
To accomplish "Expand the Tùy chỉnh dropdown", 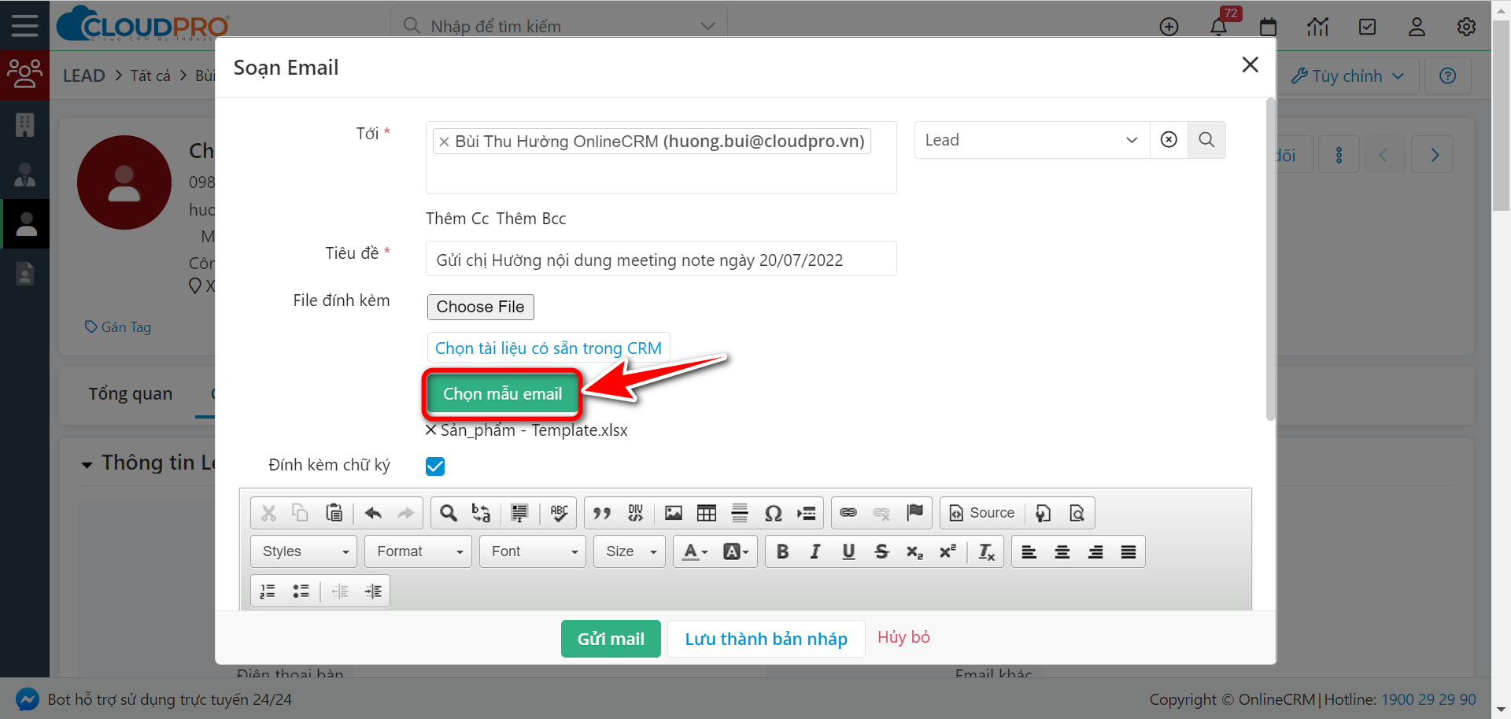I will click(x=1347, y=76).
